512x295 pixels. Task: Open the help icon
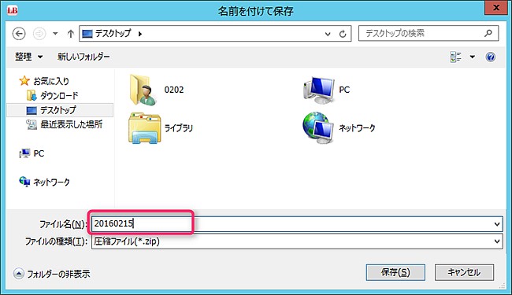click(x=491, y=57)
